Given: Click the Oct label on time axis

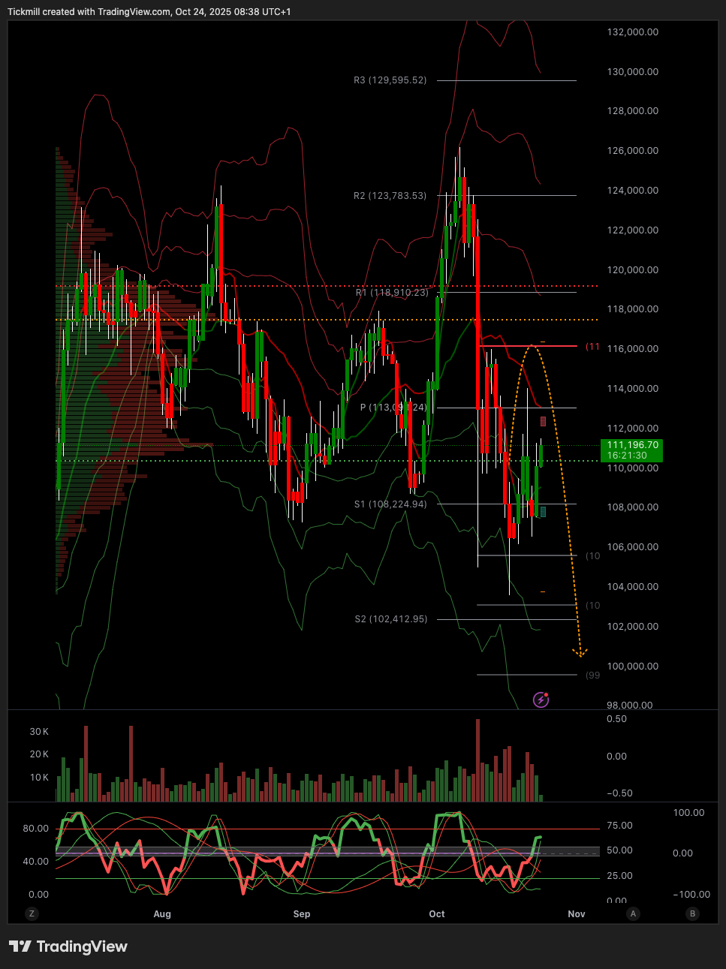Looking at the screenshot, I should click(x=437, y=913).
